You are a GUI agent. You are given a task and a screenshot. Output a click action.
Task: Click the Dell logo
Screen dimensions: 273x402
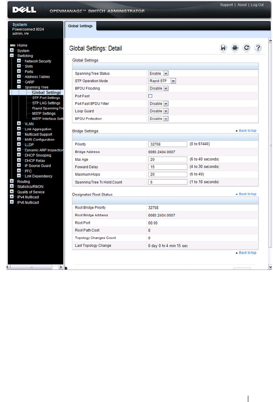pos(24,10)
